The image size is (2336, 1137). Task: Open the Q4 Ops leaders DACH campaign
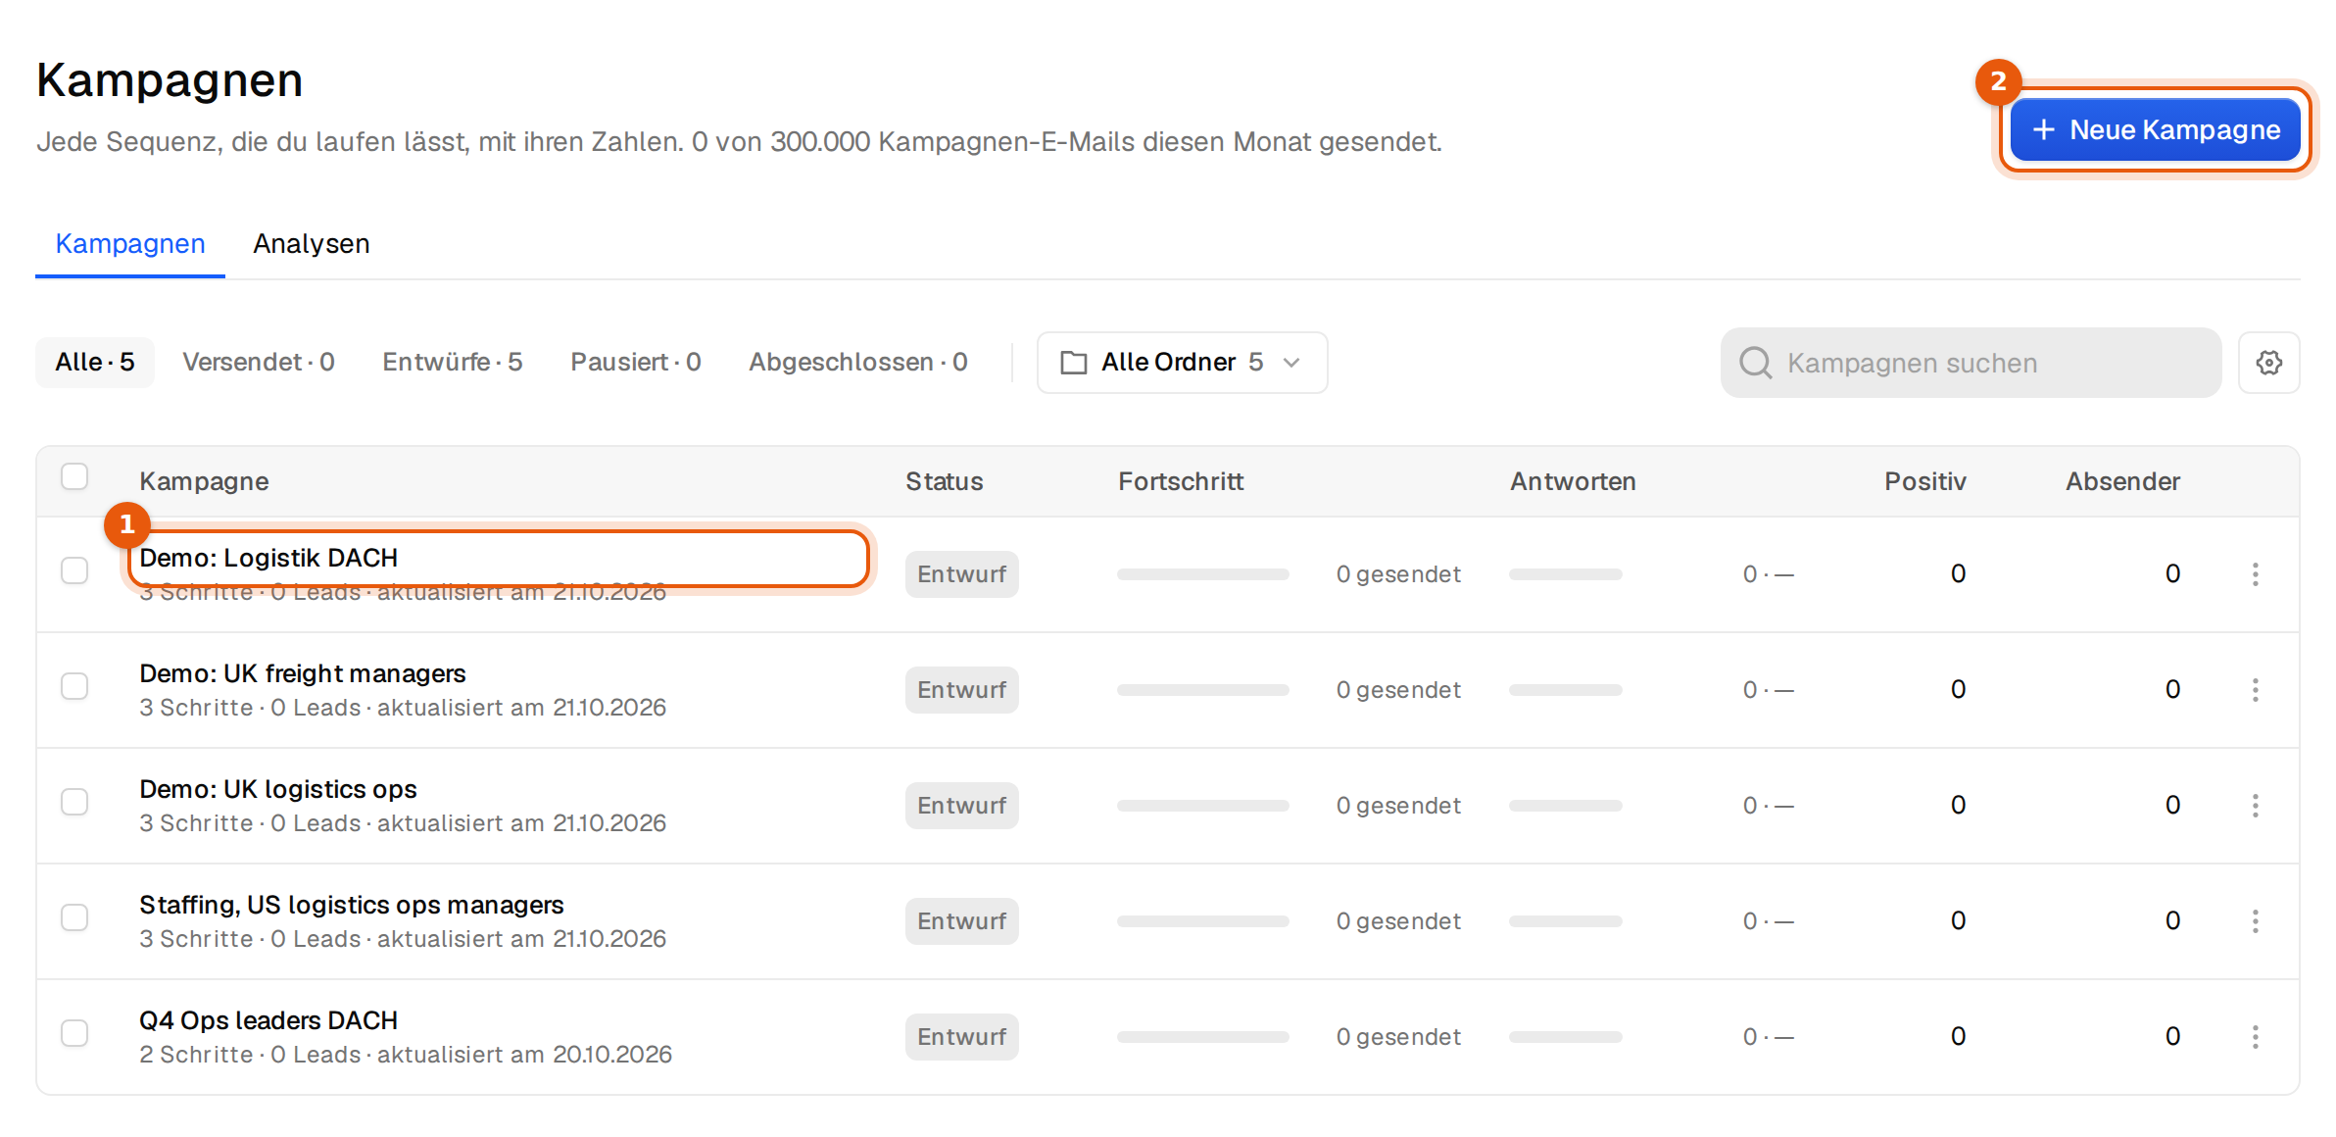click(268, 1020)
